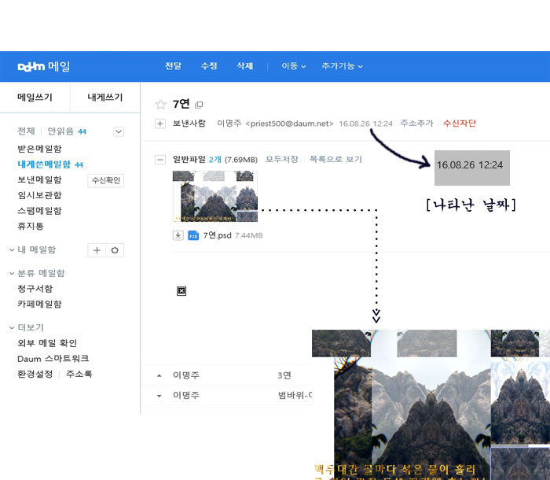Click 수정 in the top toolbar

click(x=209, y=66)
